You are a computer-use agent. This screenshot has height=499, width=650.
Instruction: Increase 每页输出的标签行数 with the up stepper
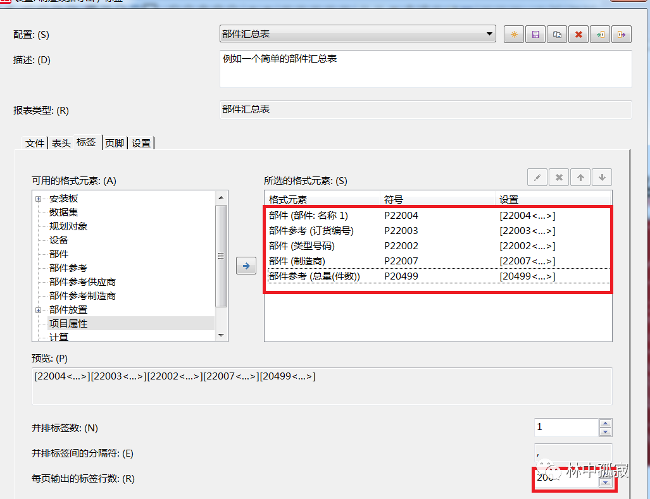(606, 475)
